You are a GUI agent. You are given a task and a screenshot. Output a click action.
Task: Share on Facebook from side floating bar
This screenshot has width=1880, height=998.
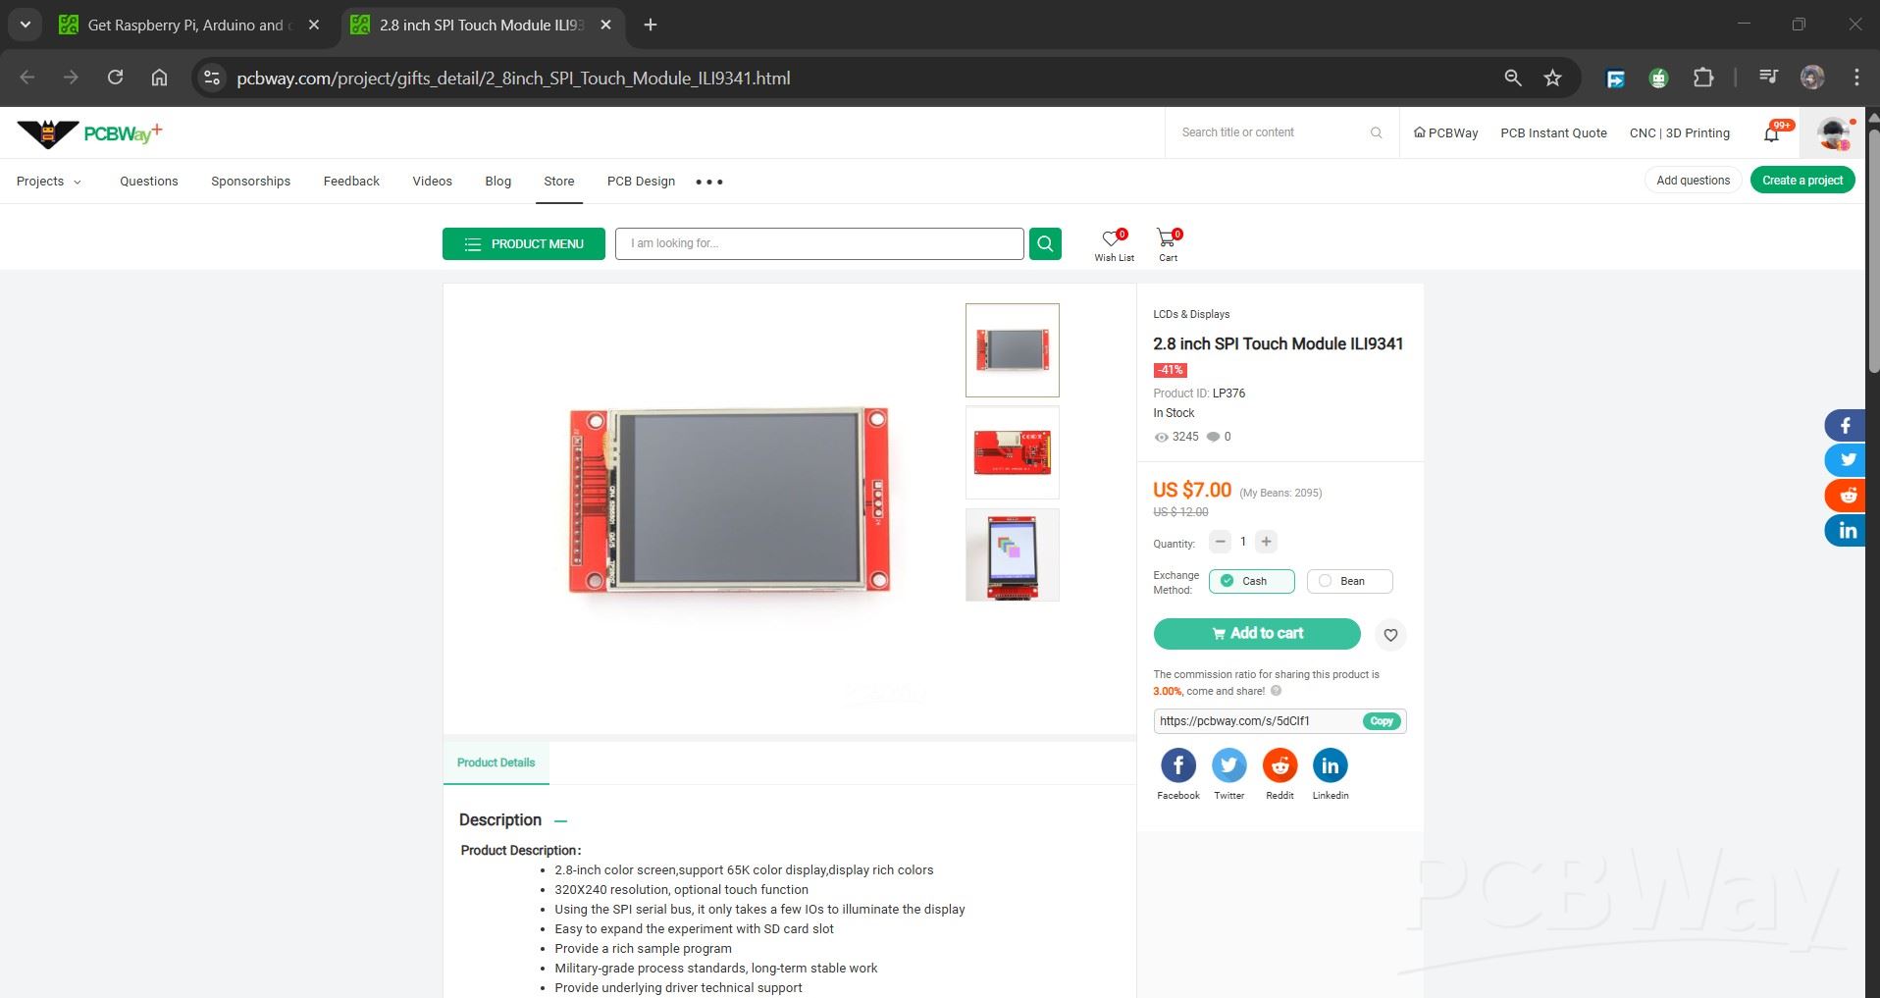click(x=1845, y=425)
